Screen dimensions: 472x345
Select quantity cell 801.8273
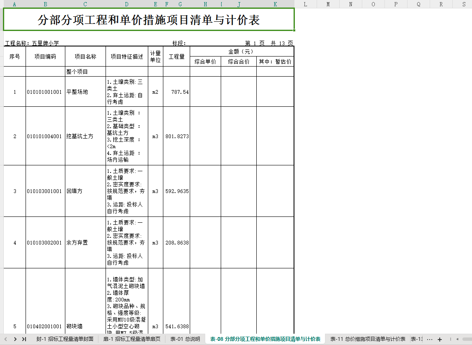pyautogui.click(x=176, y=136)
